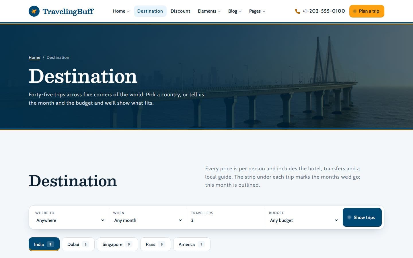Switch to the America tab
Image resolution: width=413 pixels, height=258 pixels.
[x=192, y=244]
